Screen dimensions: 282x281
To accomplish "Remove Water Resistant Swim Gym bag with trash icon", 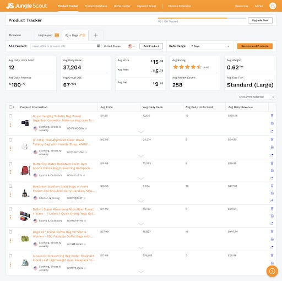I will point(272,163).
